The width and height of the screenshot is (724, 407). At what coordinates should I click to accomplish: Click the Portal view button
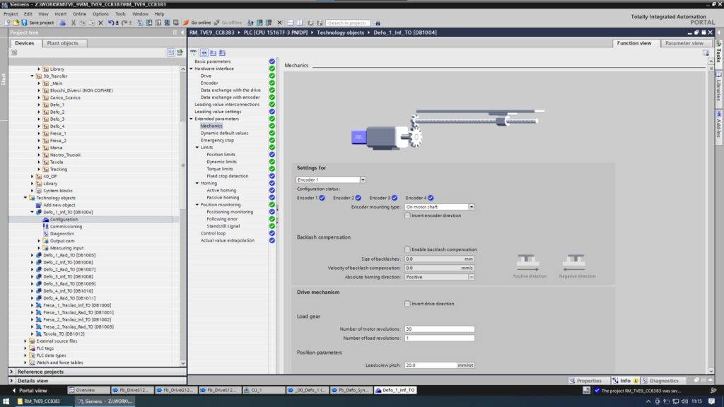click(29, 390)
